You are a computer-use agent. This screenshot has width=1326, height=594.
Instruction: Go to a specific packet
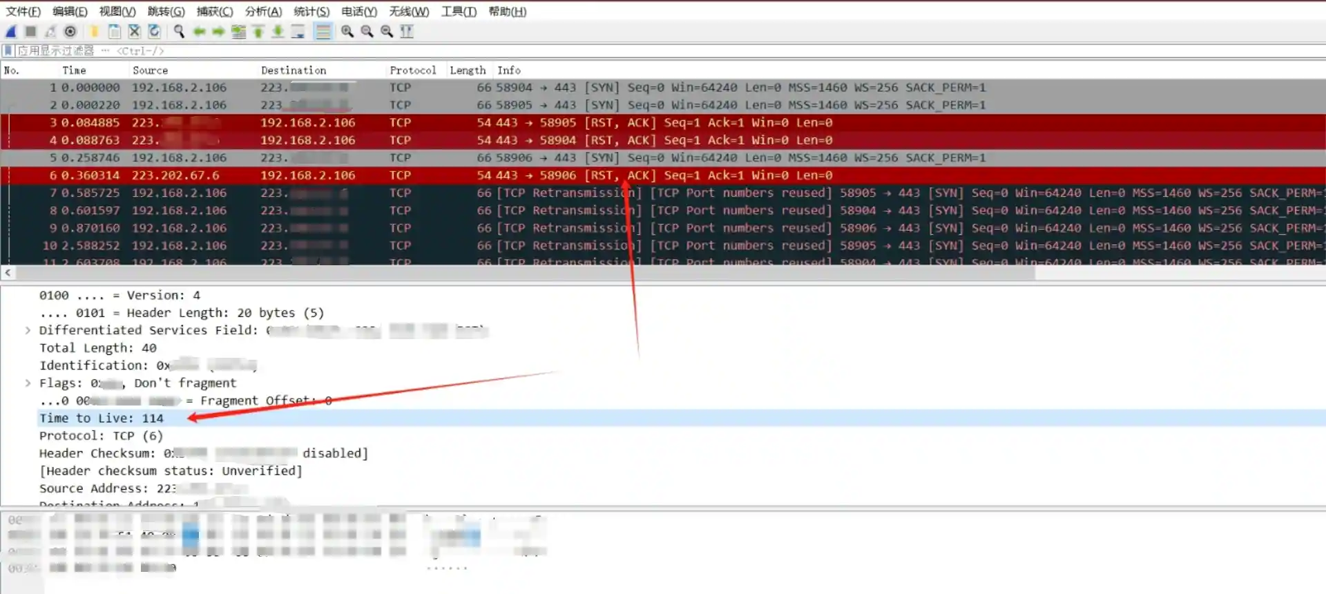coord(238,32)
